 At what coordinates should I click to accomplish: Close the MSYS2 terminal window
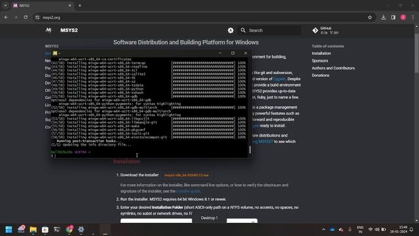(x=246, y=53)
